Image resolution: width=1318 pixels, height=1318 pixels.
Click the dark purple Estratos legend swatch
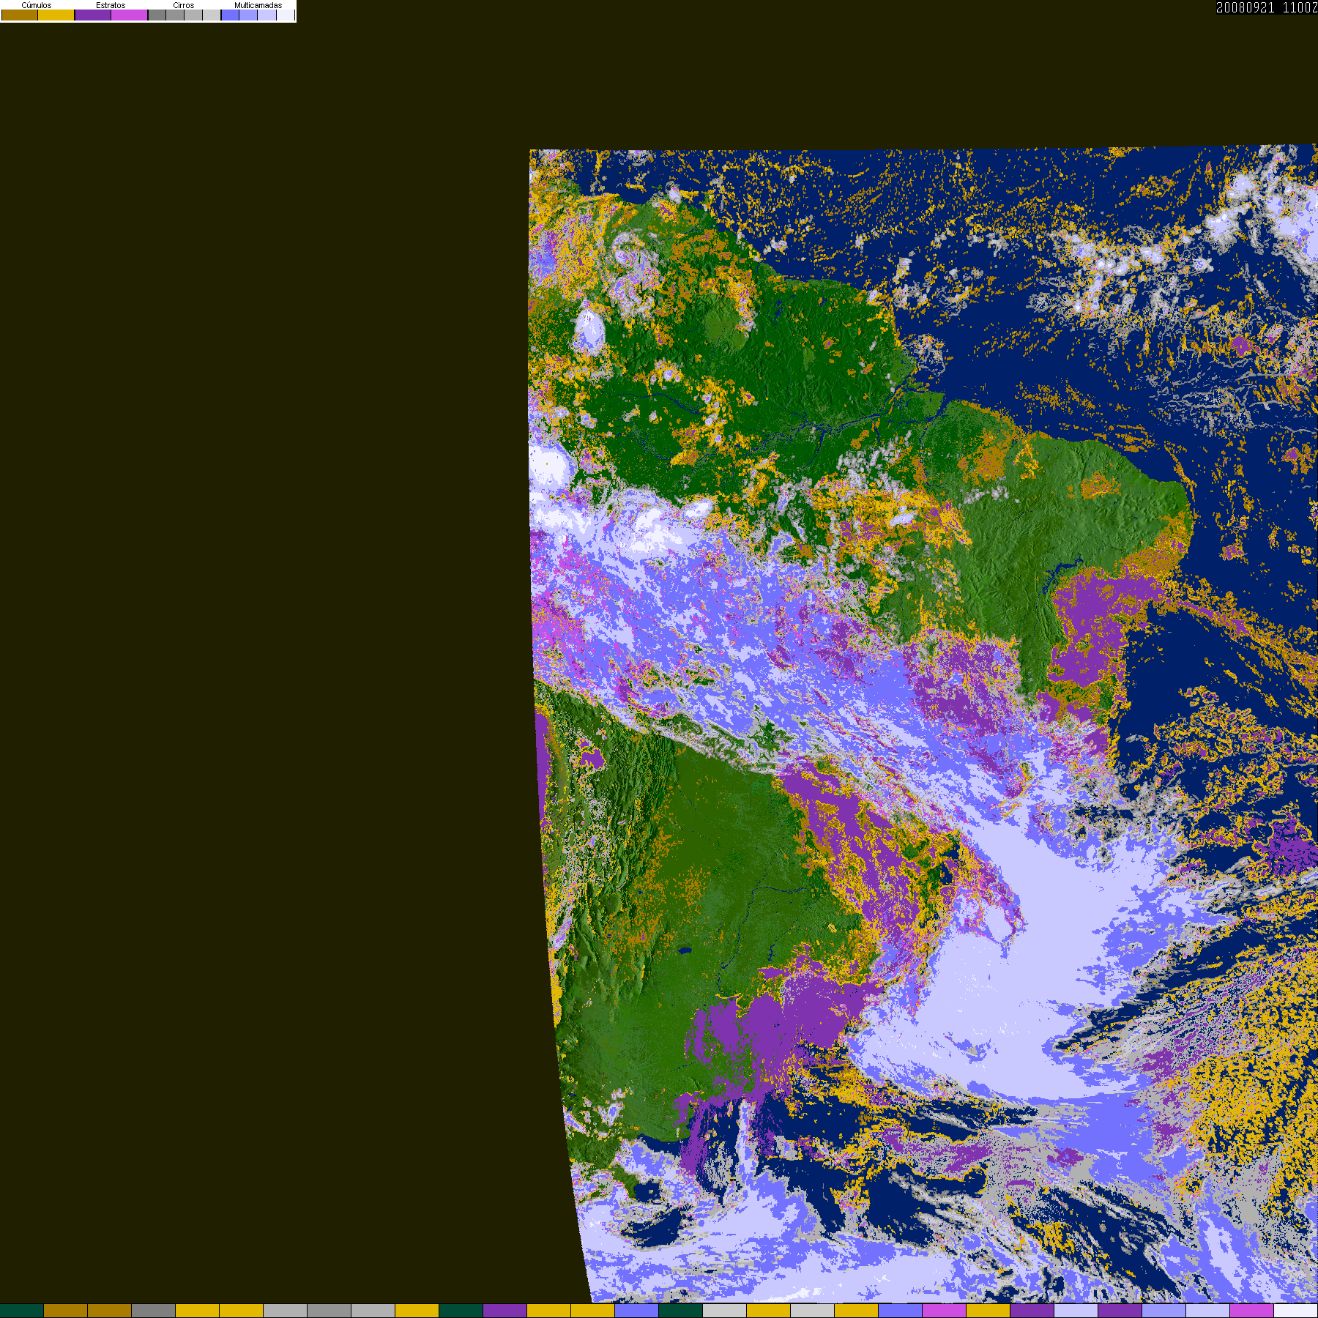point(93,15)
